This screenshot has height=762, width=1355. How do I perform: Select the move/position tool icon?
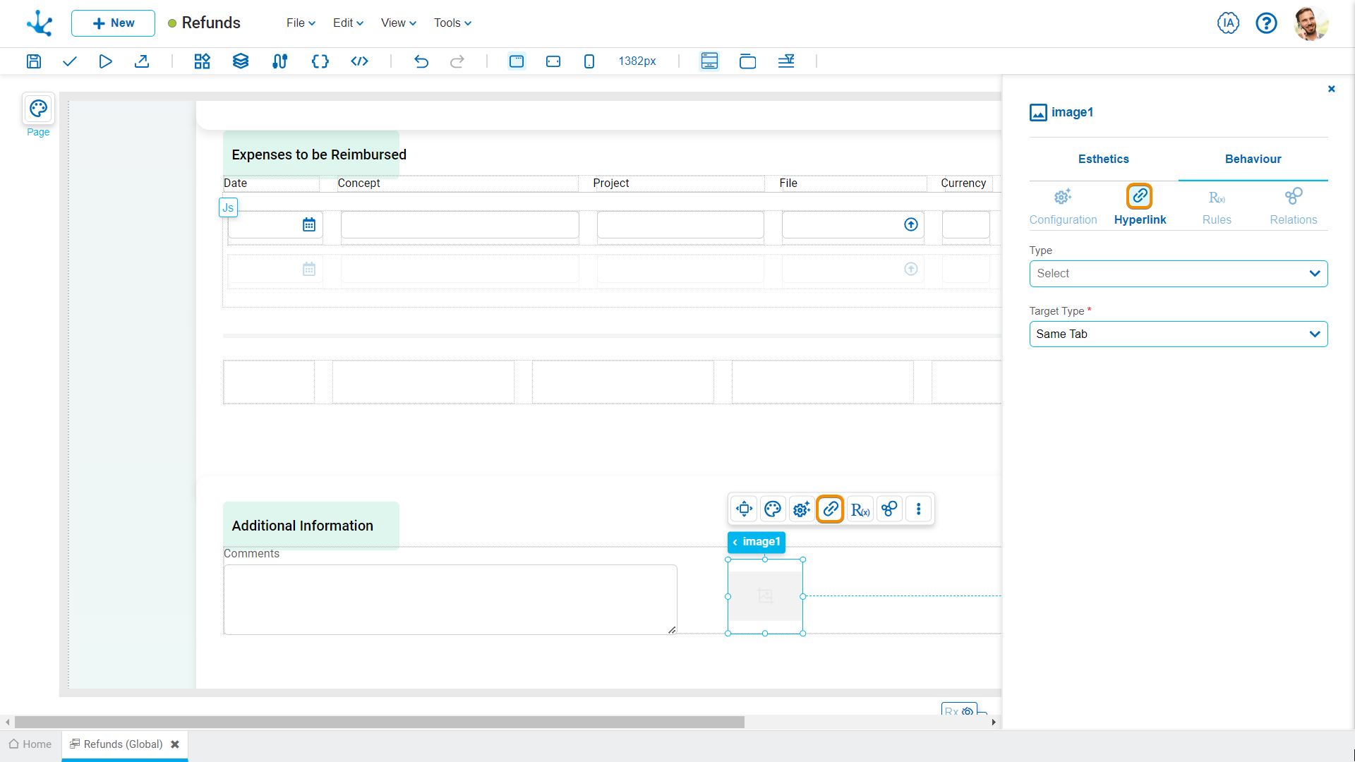coord(745,509)
